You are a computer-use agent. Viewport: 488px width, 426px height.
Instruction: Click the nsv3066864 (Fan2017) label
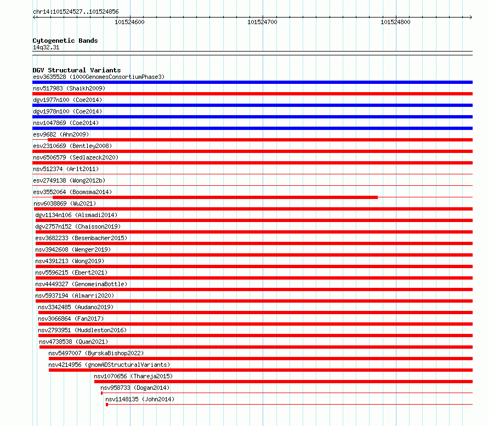[x=71, y=319]
